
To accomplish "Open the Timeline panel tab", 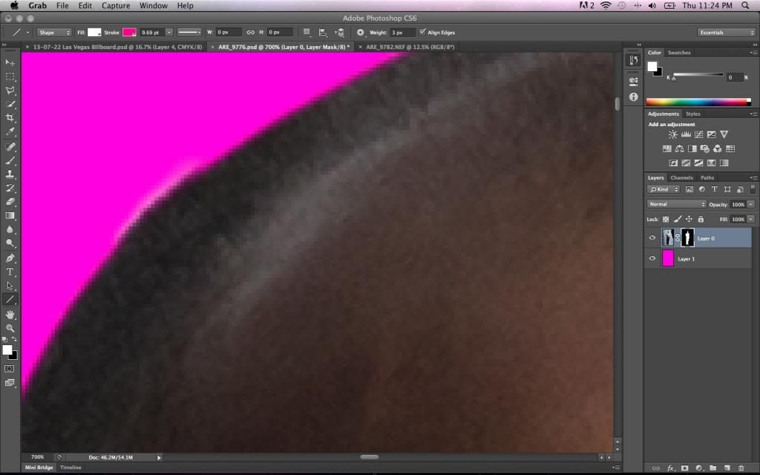I will (x=71, y=468).
